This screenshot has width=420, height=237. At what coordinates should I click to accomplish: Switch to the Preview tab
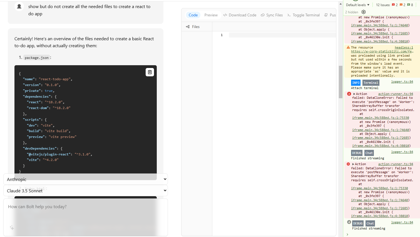pos(211,15)
